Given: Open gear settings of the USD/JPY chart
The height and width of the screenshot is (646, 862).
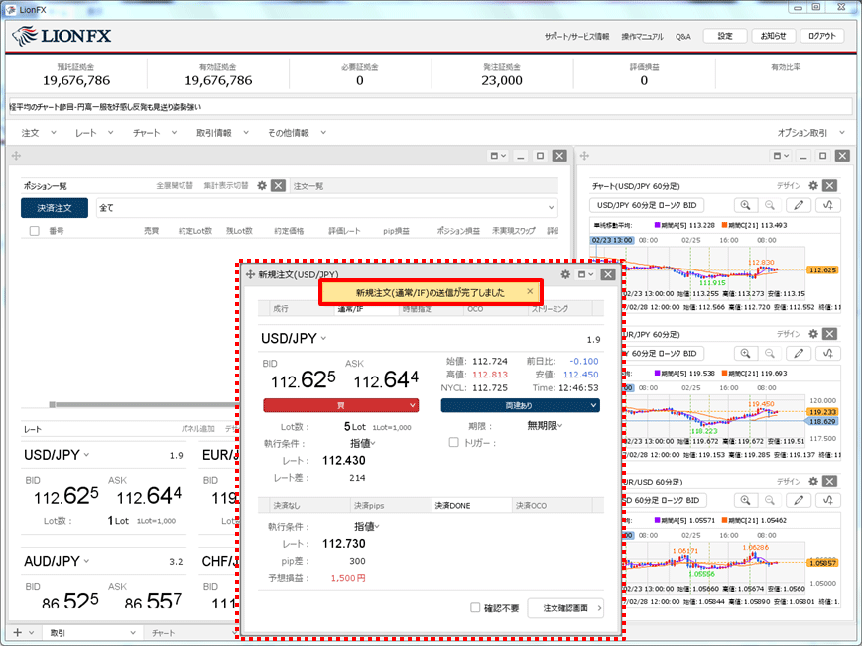Looking at the screenshot, I should (x=813, y=185).
